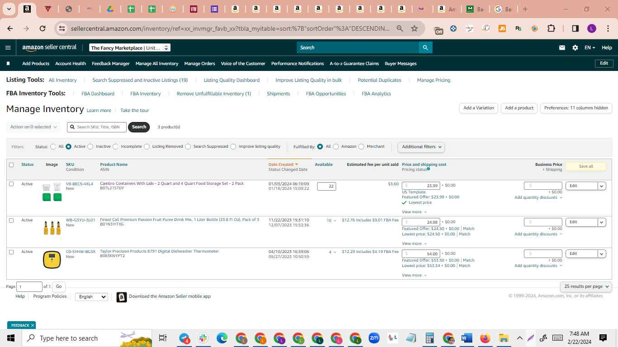
Task: Click the Add a Variation button
Action: click(x=479, y=108)
